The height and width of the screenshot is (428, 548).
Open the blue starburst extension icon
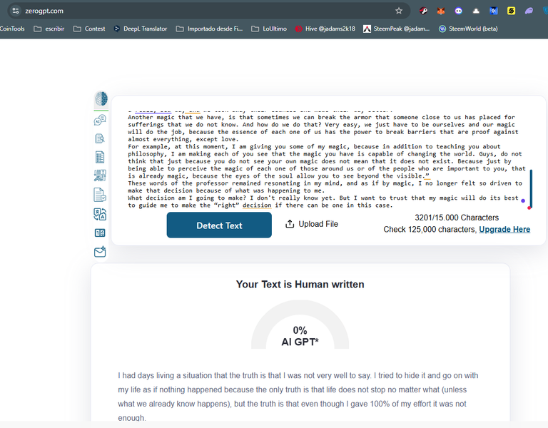[494, 11]
